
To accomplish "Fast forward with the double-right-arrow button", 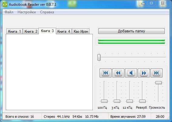I will [144, 73].
